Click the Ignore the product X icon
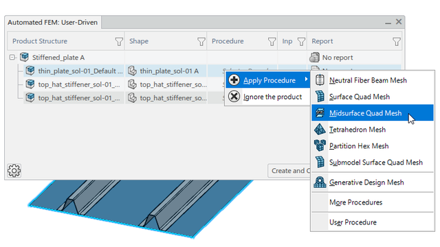The height and width of the screenshot is (247, 440). coord(234,97)
